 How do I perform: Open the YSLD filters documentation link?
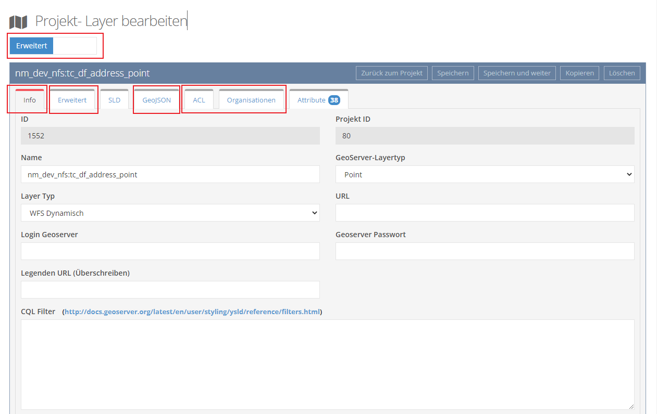[190, 312]
